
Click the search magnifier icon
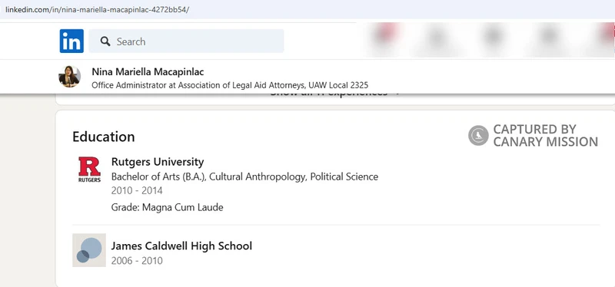click(x=105, y=41)
